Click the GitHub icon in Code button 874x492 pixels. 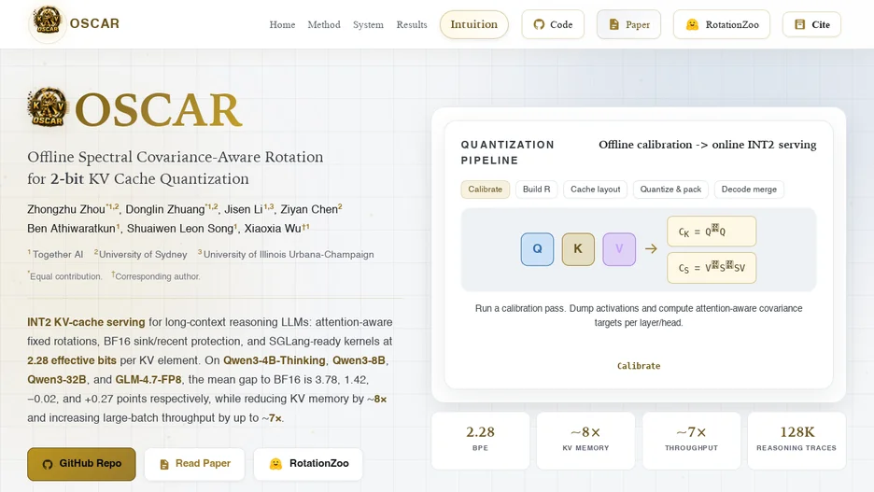[539, 24]
